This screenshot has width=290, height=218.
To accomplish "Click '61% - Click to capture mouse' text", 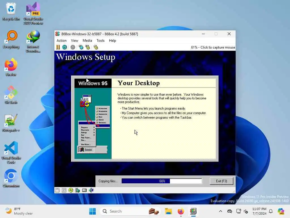I will 213,47.
